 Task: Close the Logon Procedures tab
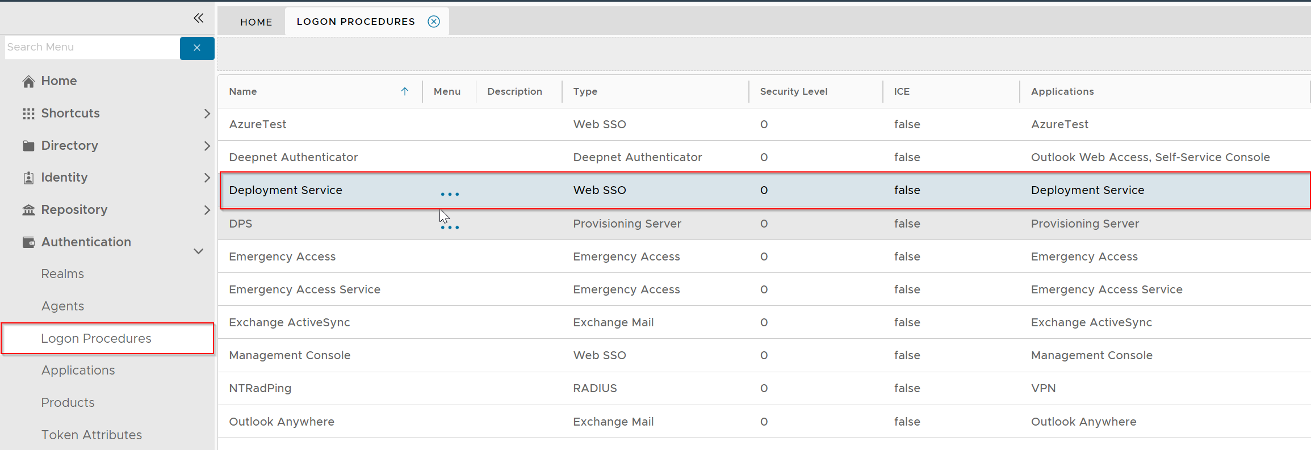coord(434,22)
